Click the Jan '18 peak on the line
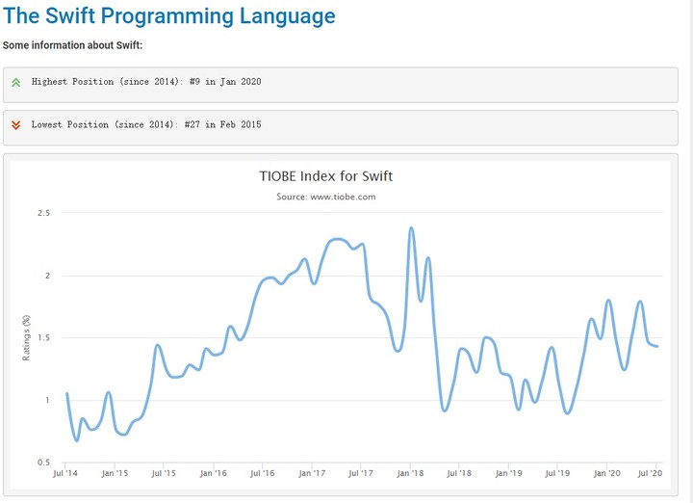 (x=412, y=228)
